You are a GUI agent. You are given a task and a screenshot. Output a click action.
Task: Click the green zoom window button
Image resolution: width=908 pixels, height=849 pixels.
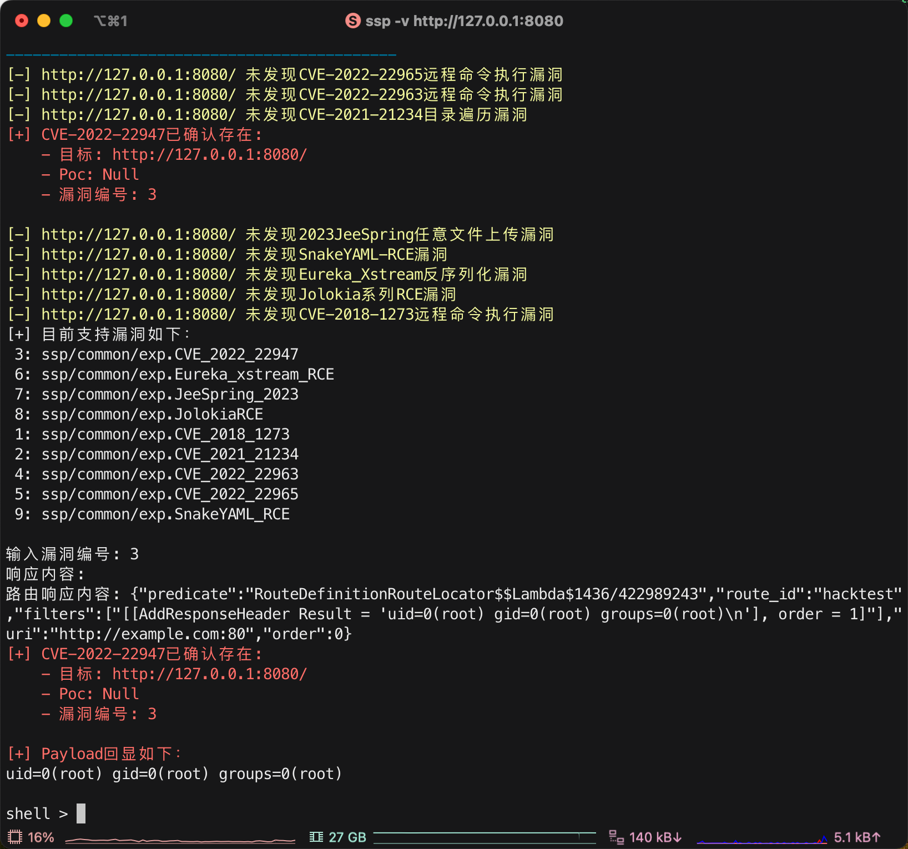coord(66,21)
